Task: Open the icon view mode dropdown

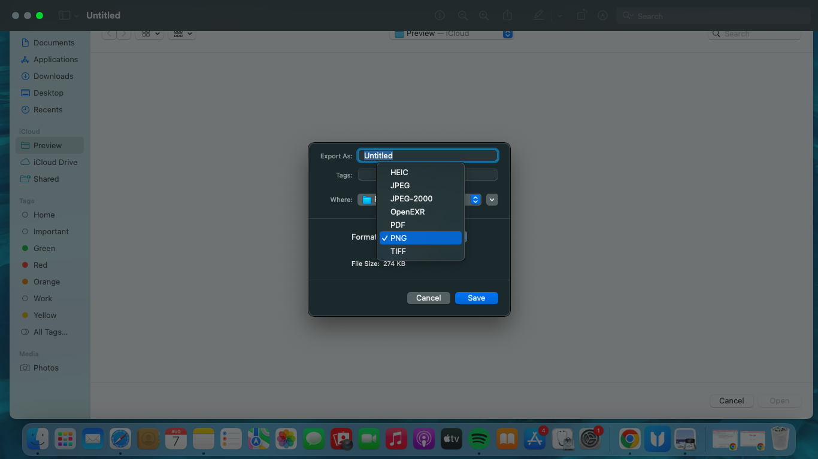Action: tap(150, 34)
